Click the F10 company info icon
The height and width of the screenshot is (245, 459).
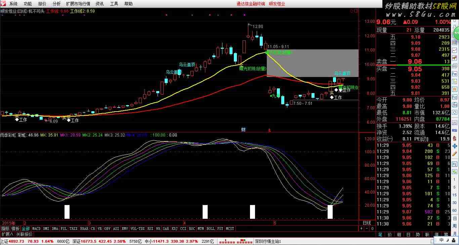coord(455,74)
